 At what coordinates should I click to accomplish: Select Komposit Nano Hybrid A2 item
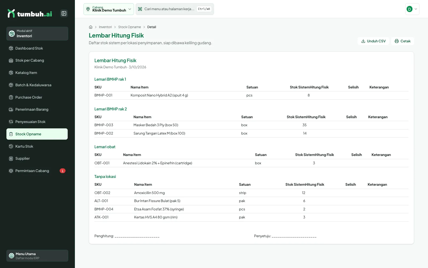[159, 95]
